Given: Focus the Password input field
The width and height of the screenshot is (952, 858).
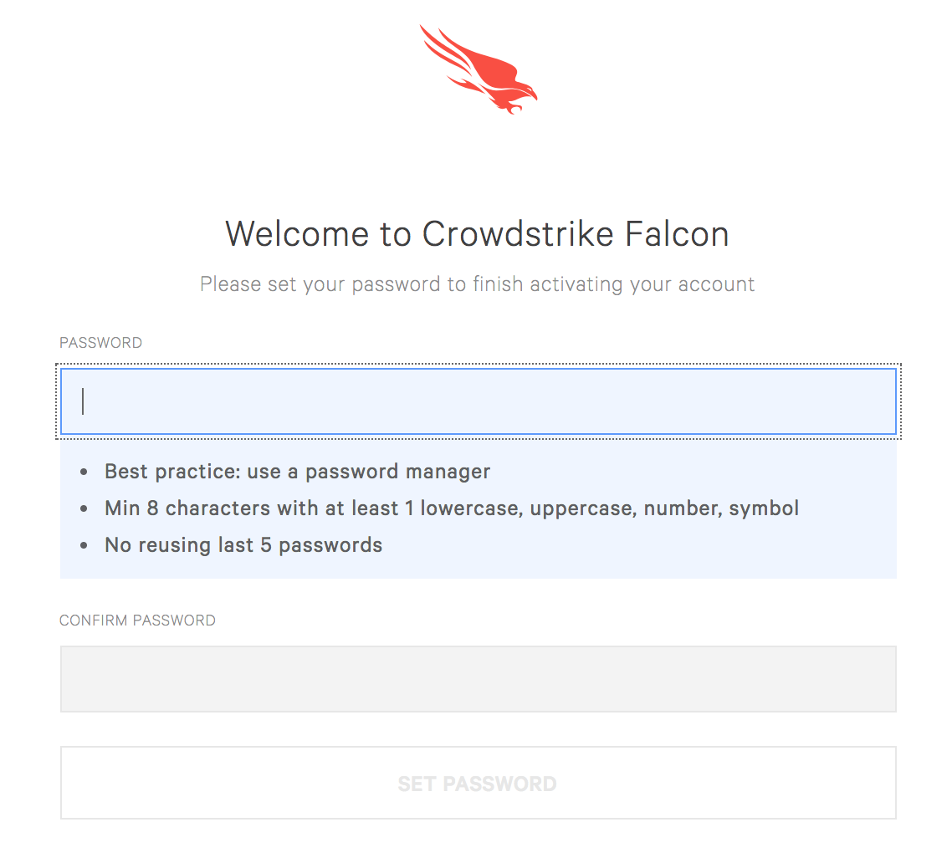Looking at the screenshot, I should pyautogui.click(x=479, y=401).
